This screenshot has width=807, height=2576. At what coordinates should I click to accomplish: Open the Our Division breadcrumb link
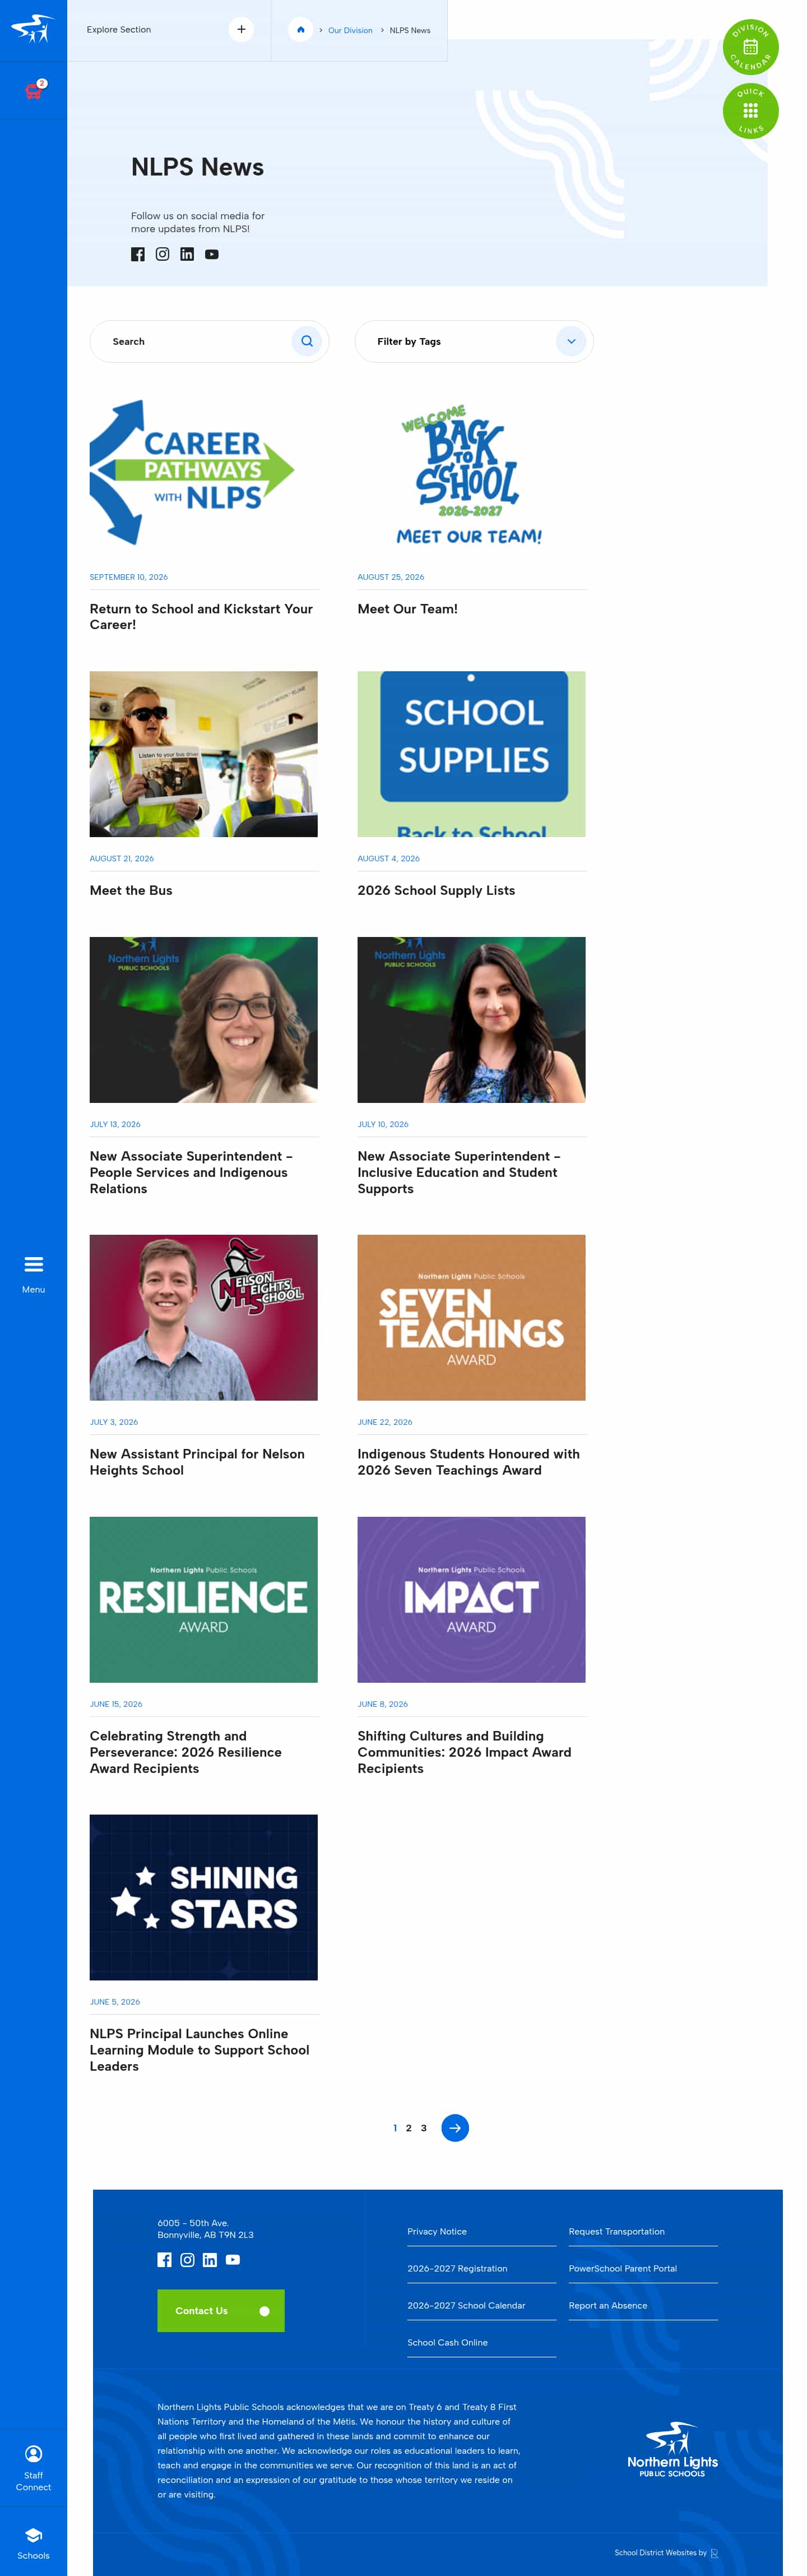[350, 30]
